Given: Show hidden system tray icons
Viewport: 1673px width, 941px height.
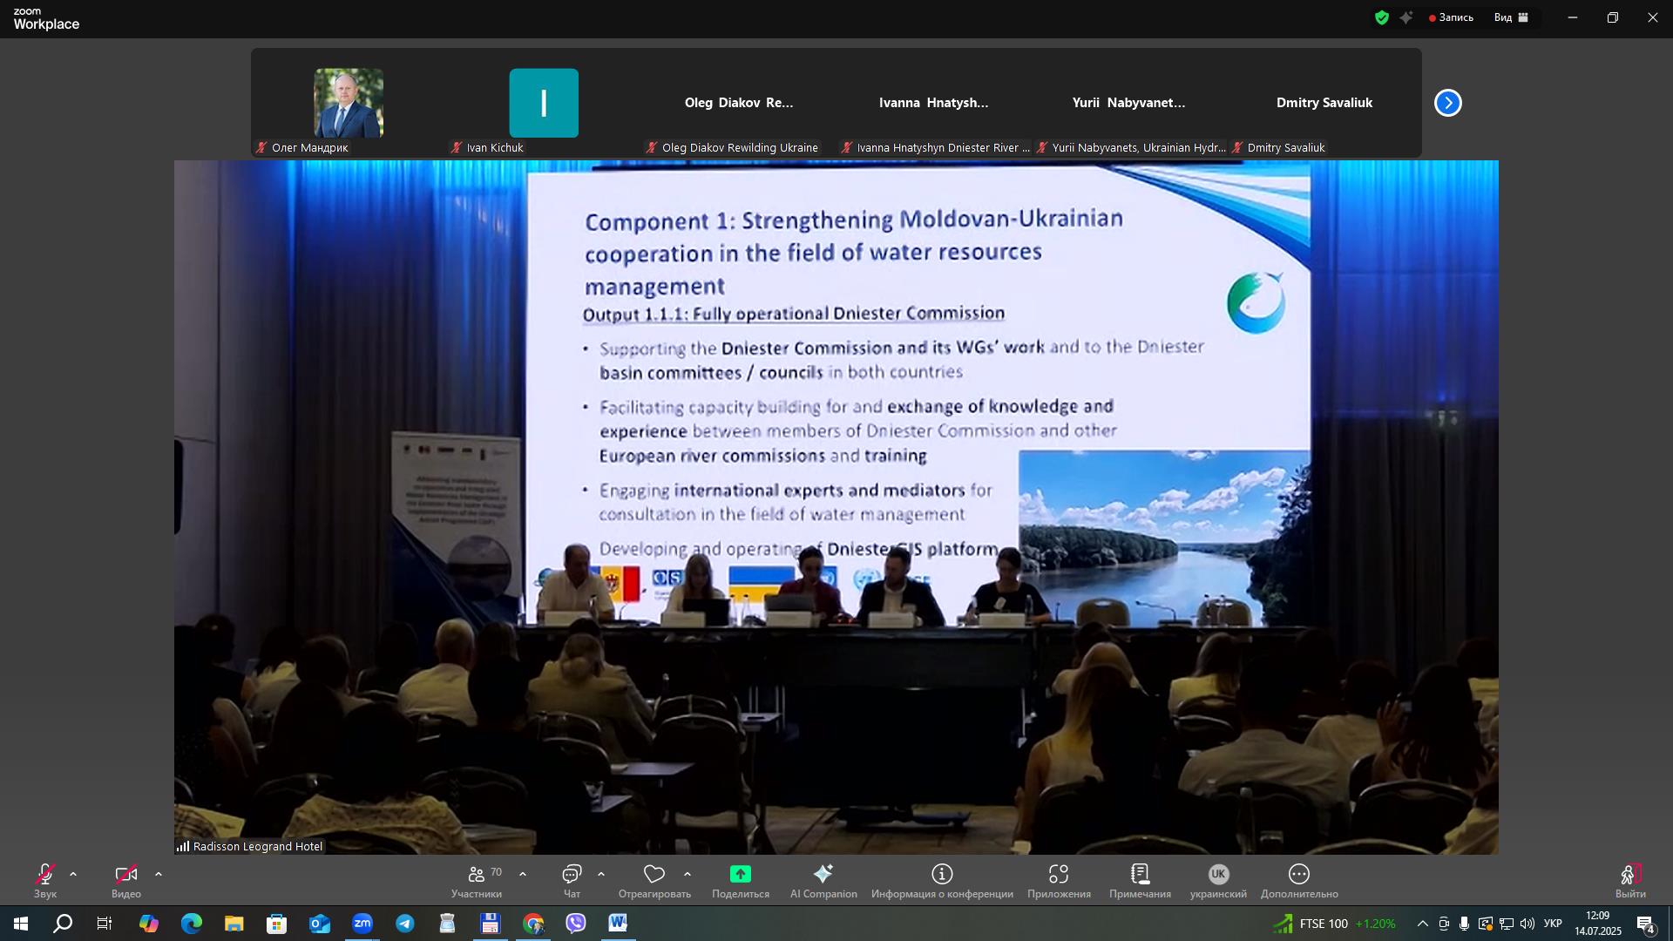Looking at the screenshot, I should tap(1423, 924).
